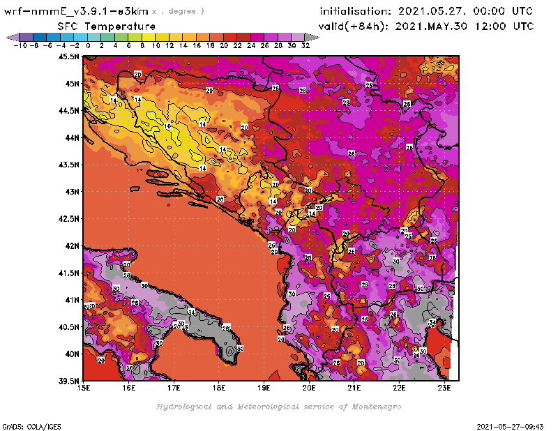
Task: Click the '41N' latitude label
Action: (x=73, y=300)
